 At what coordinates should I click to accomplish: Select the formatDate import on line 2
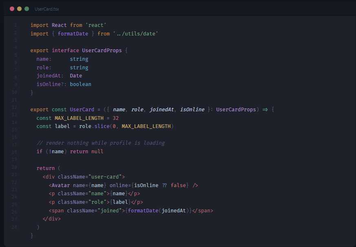point(73,33)
